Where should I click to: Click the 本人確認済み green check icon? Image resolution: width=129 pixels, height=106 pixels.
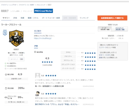[x=6, y=63]
